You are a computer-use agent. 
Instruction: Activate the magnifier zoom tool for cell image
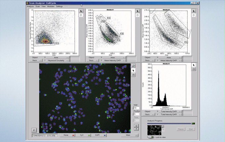point(133,66)
